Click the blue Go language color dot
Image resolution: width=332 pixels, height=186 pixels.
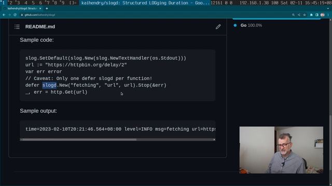tap(235, 25)
